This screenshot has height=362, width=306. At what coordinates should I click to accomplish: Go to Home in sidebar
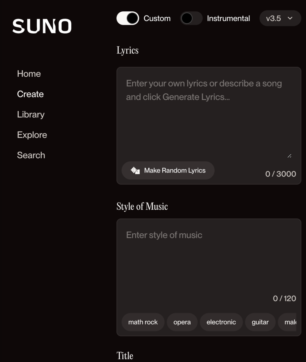tap(29, 74)
